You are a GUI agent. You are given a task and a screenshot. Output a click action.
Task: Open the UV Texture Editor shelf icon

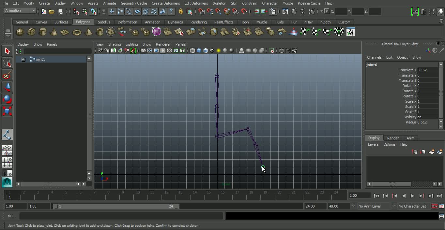coord(350,32)
